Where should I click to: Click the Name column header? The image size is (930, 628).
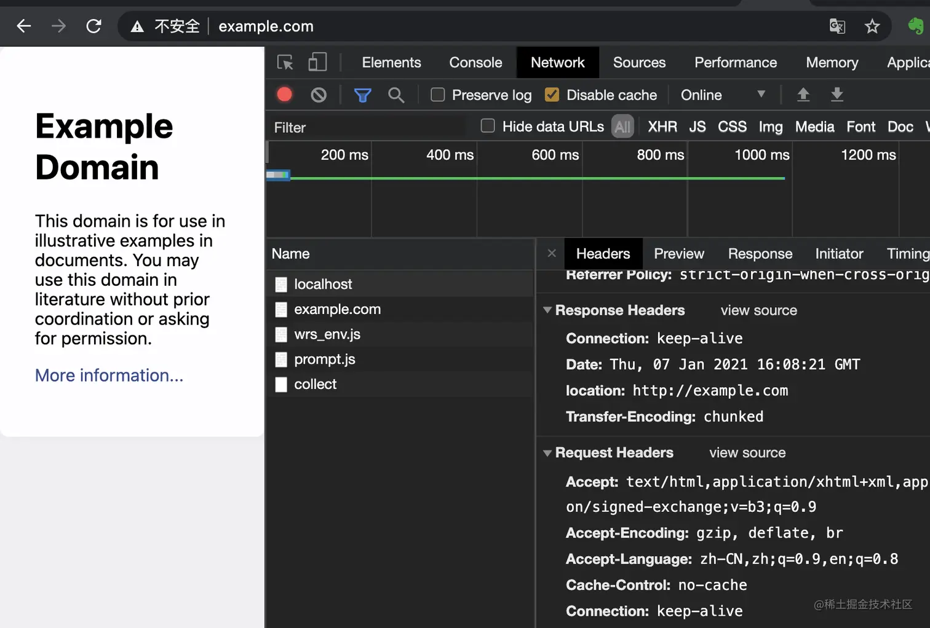400,254
